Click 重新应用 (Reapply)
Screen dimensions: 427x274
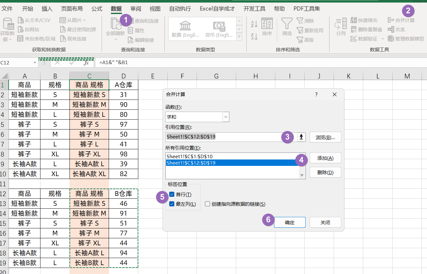[310, 30]
